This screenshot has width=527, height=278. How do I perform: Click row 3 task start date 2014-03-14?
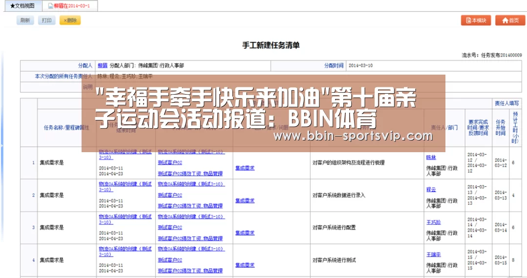(501, 227)
